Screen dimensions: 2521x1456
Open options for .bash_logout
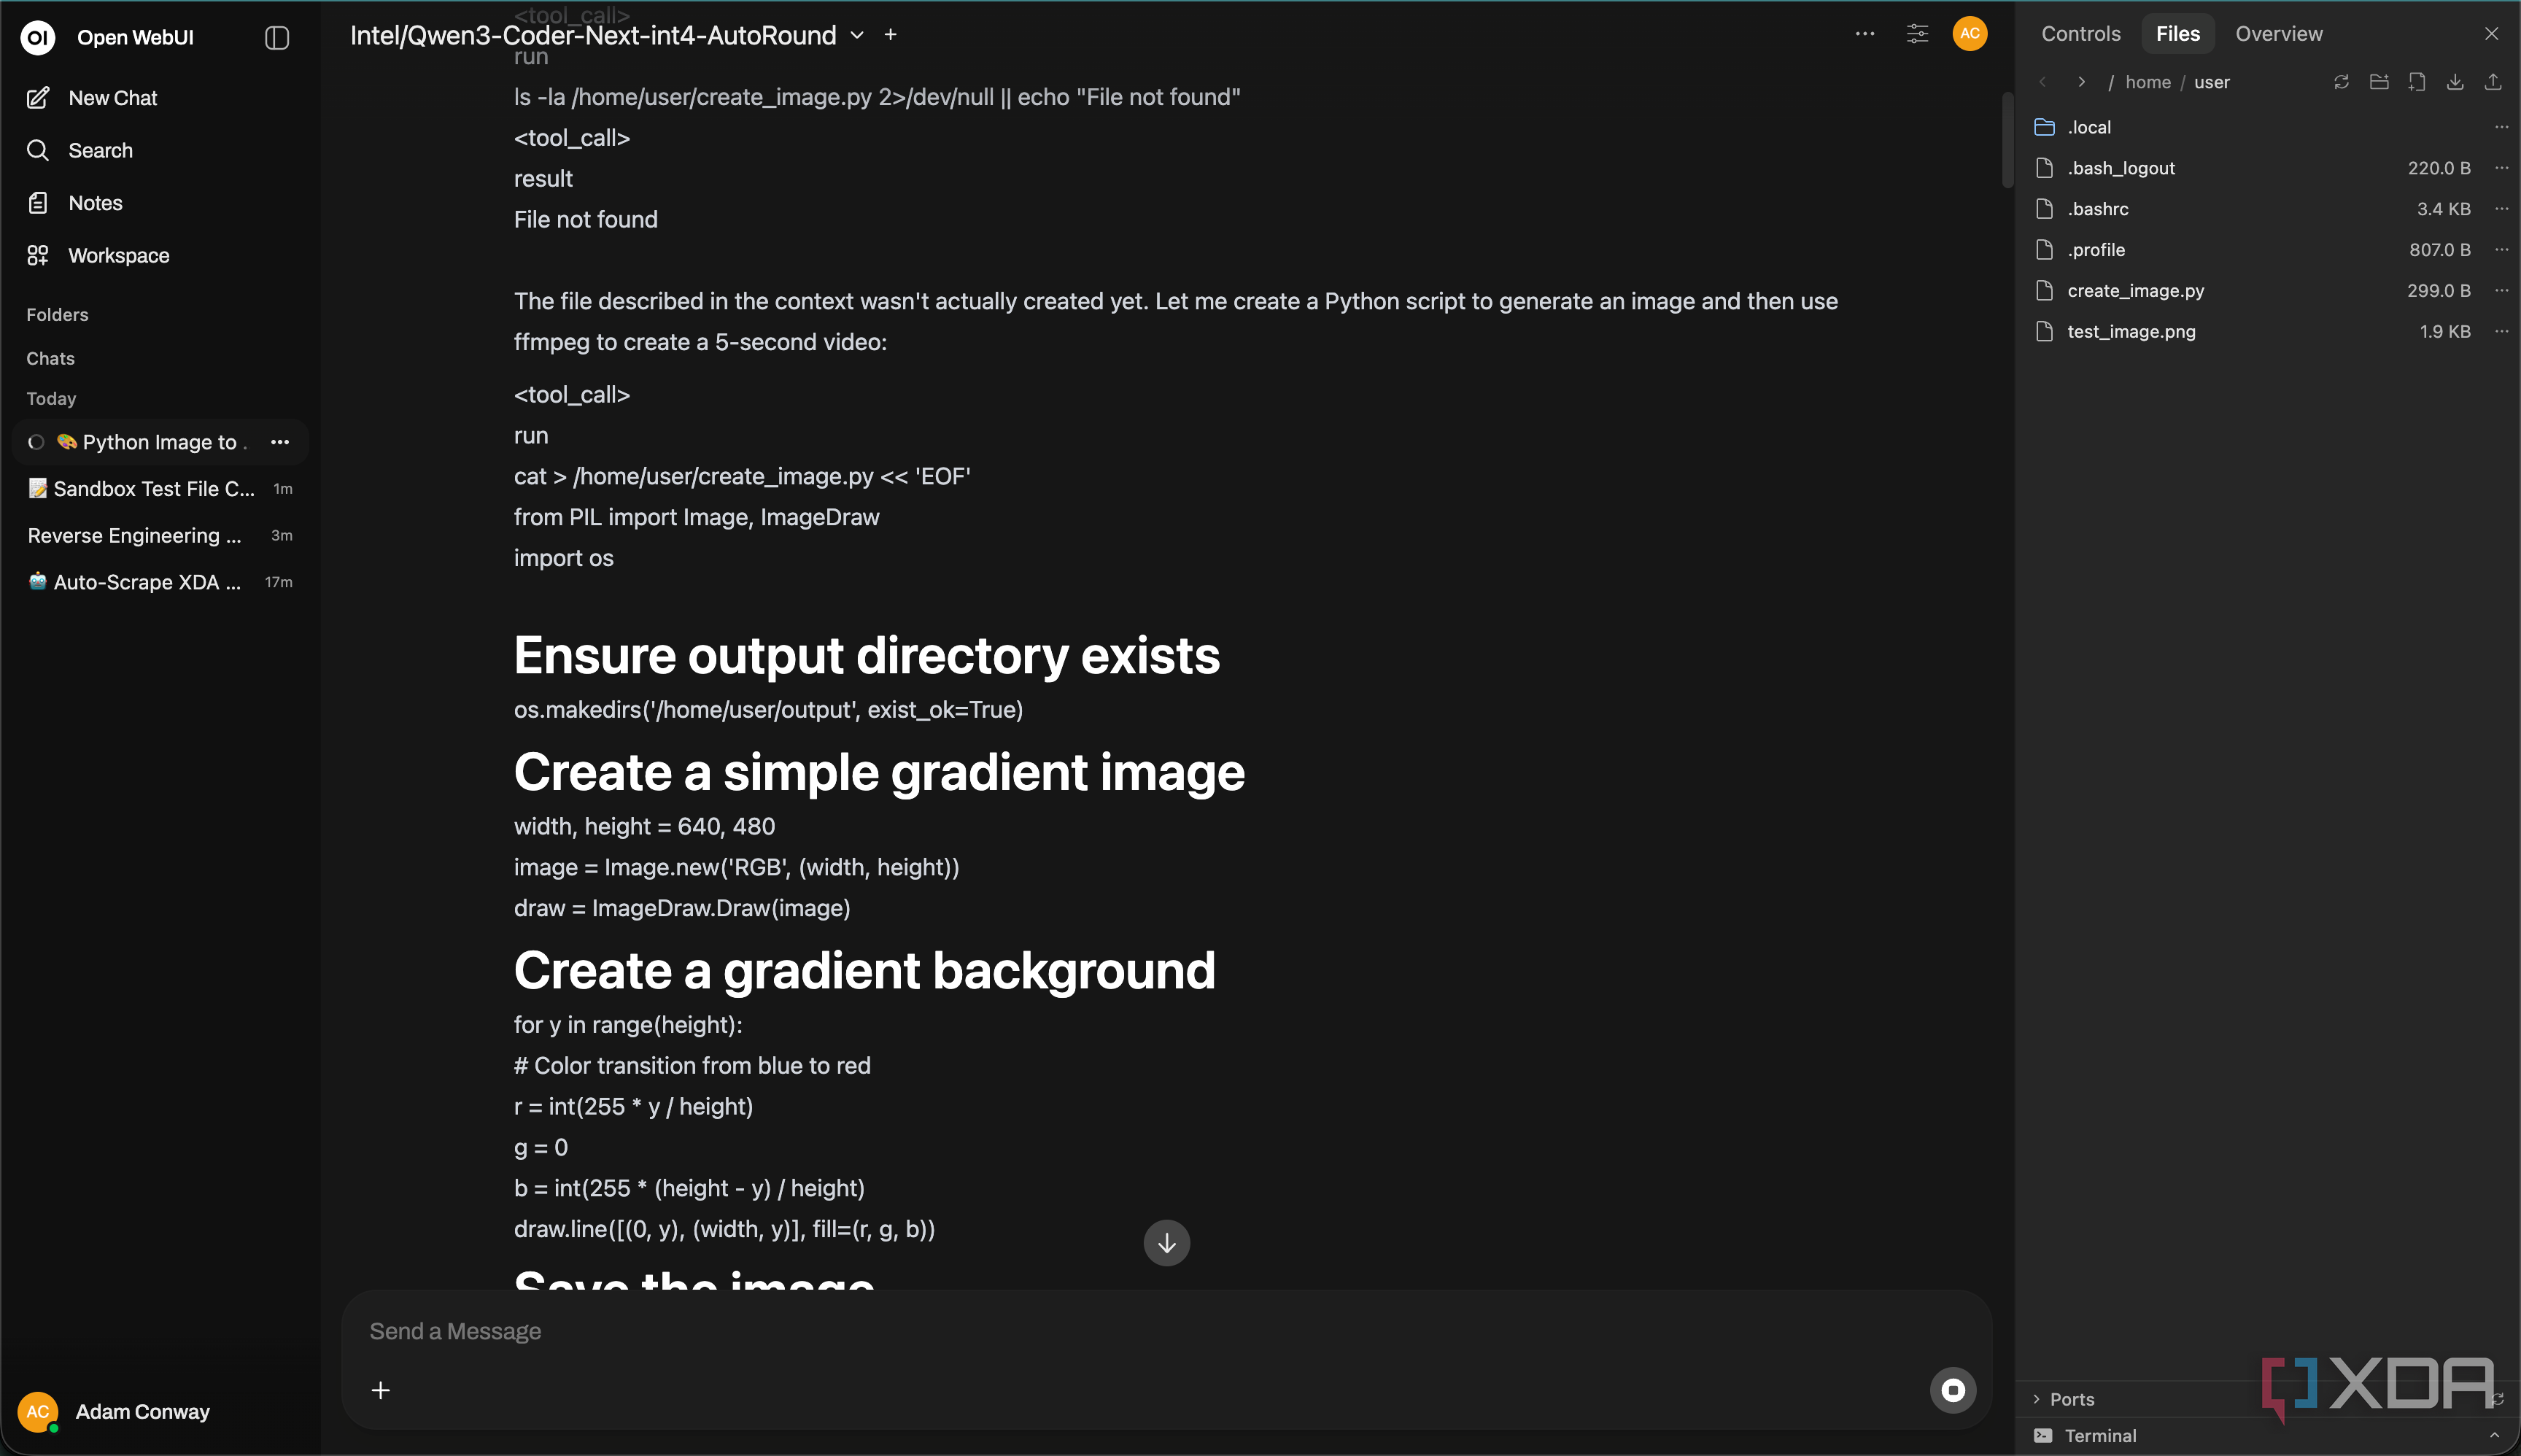[x=2501, y=168]
